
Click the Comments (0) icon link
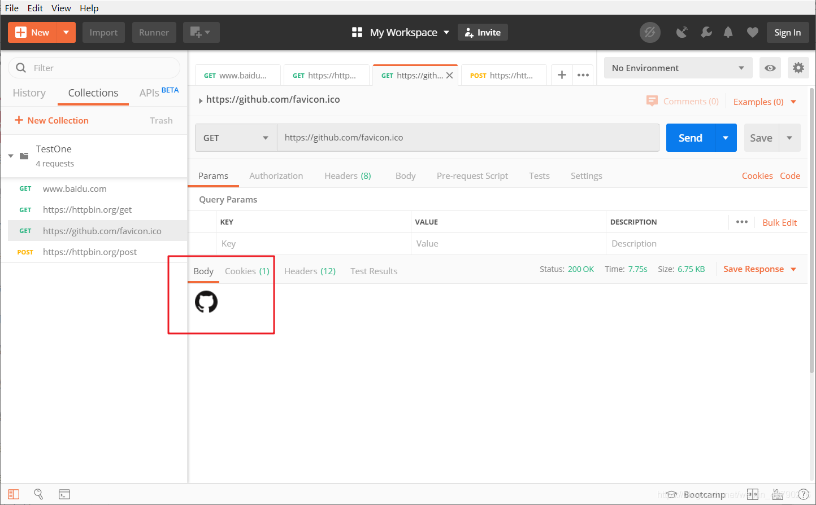[683, 102]
